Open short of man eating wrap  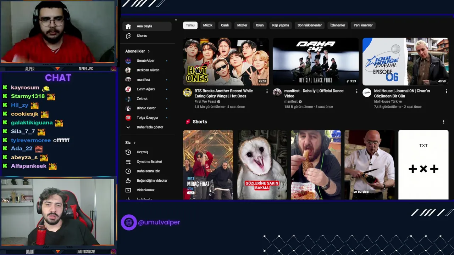click(316, 165)
